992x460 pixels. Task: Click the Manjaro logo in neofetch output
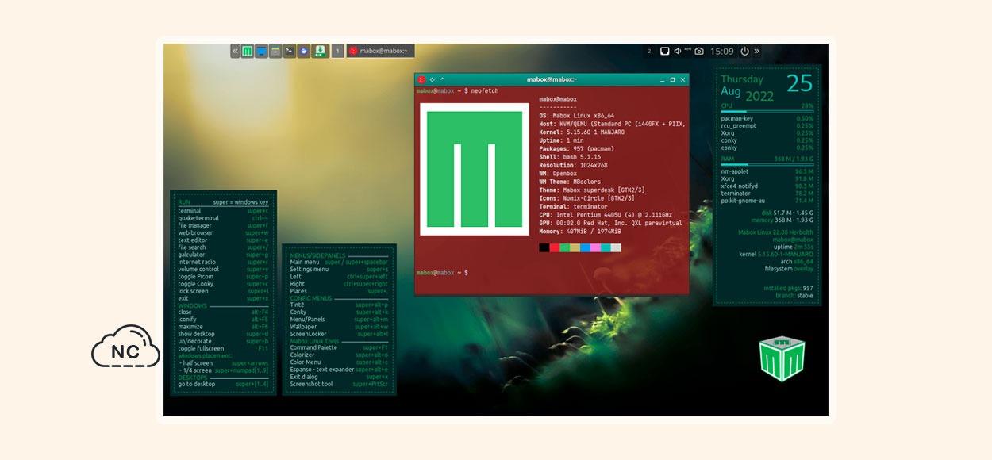(475, 167)
